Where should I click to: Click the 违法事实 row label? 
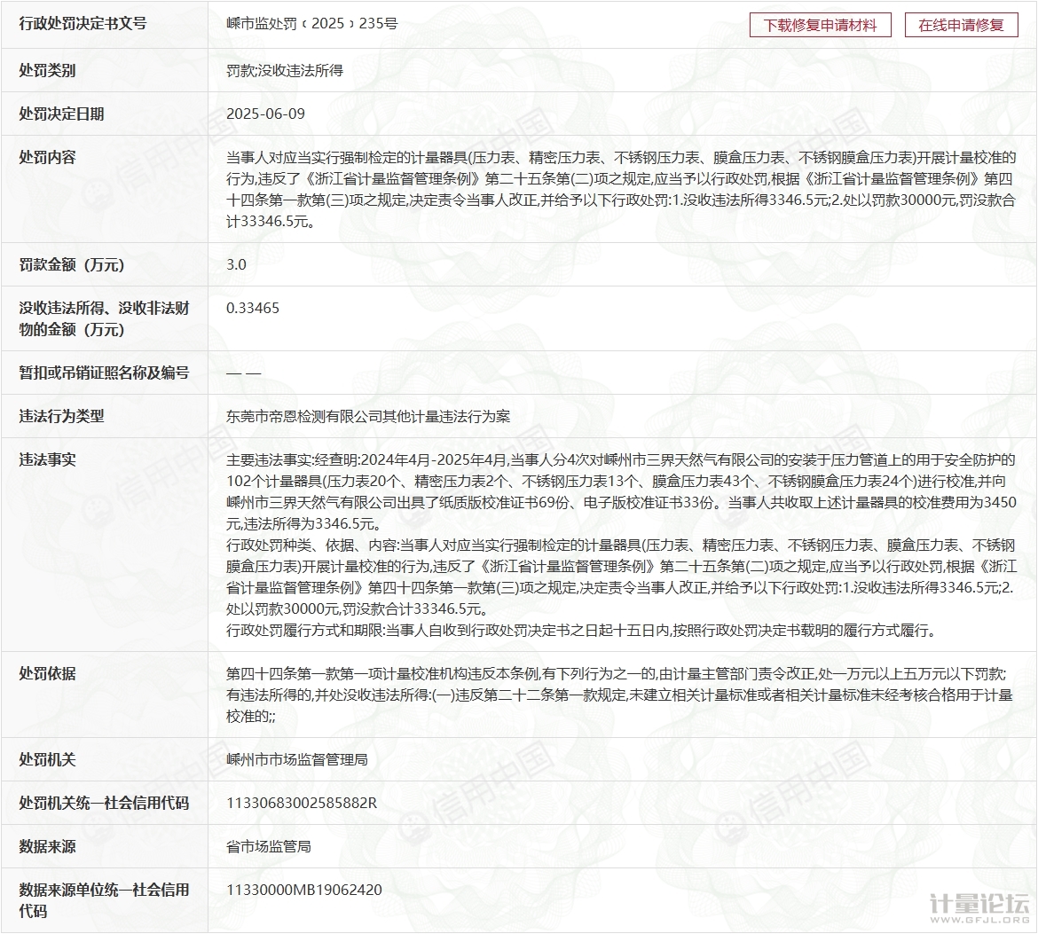(x=47, y=459)
